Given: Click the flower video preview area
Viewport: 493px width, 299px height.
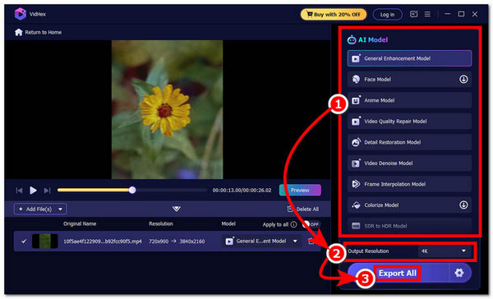Looking at the screenshot, I should (x=168, y=109).
